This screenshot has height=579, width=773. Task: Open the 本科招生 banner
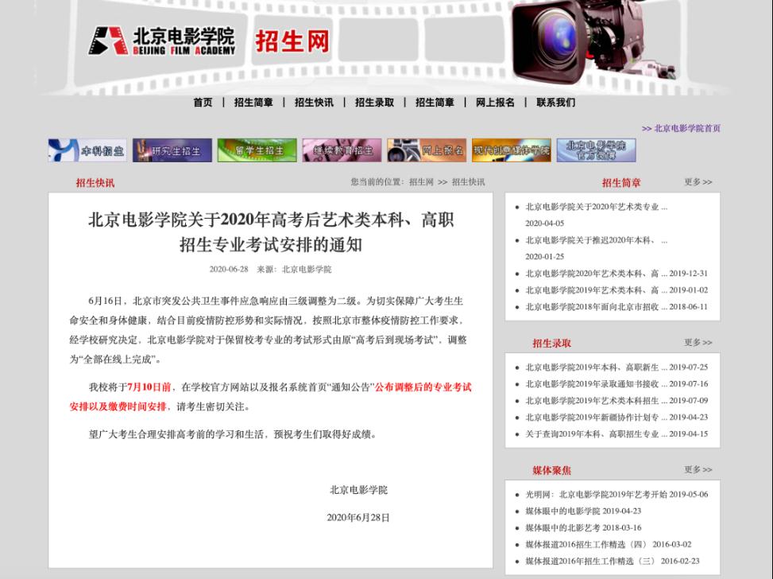[x=87, y=150]
